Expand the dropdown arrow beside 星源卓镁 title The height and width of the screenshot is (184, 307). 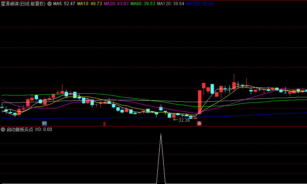click(50, 4)
